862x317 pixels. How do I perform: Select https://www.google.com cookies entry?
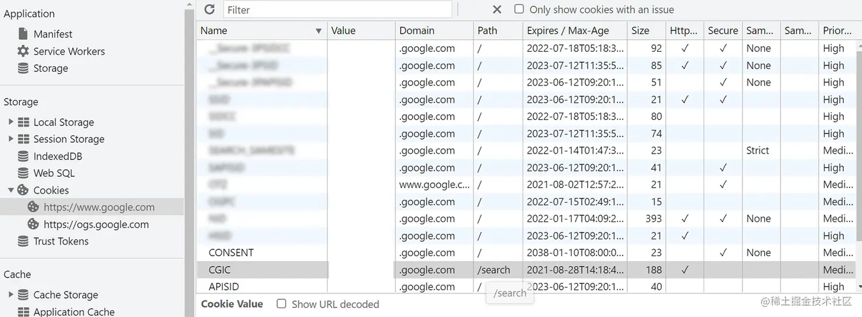coord(99,207)
